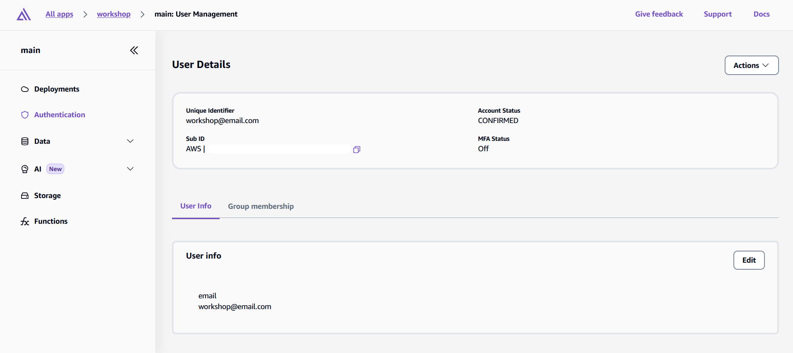Go to workshop breadcrumb link
Viewport: 793px width, 353px height.
pos(114,14)
